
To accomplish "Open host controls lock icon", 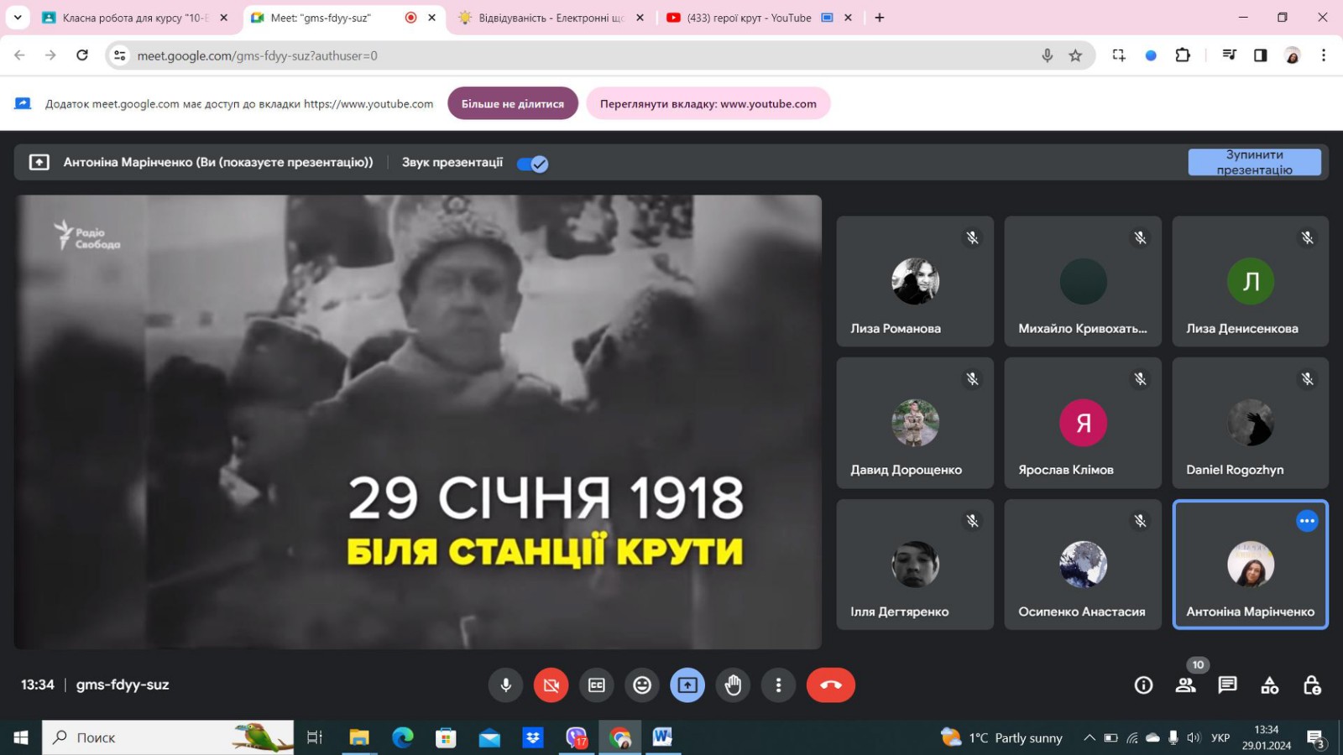I will coord(1311,685).
